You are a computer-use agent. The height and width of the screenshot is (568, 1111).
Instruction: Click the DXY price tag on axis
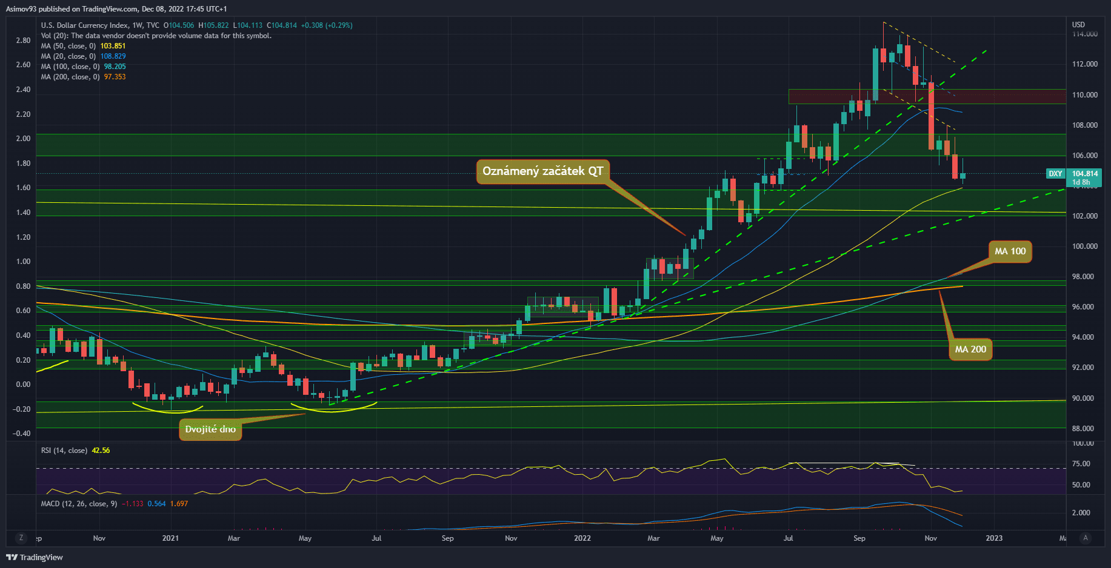pyautogui.click(x=1055, y=174)
